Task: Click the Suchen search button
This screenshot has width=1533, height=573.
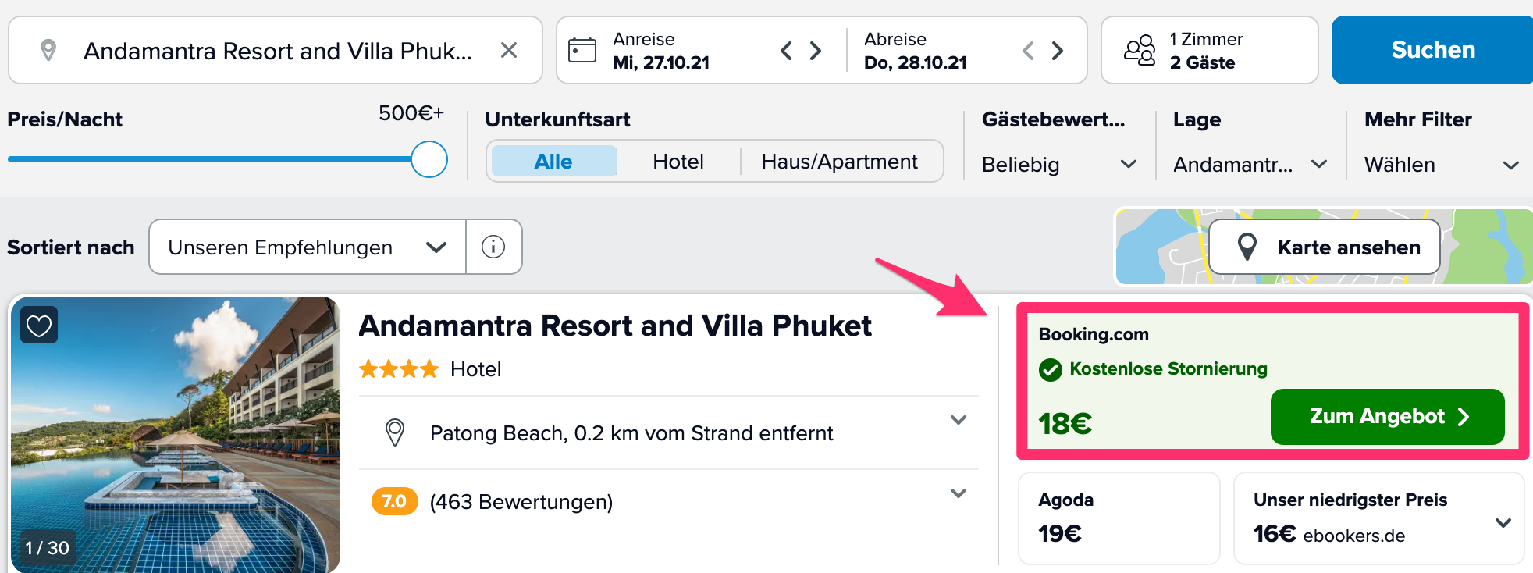Action: [1432, 50]
